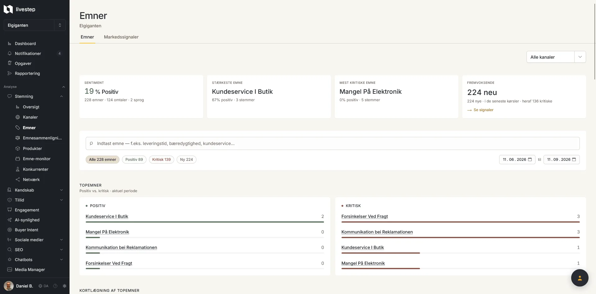Image resolution: width=596 pixels, height=294 pixels.
Task: Toggle the 'Ny 224' filter chip
Action: coord(187,160)
